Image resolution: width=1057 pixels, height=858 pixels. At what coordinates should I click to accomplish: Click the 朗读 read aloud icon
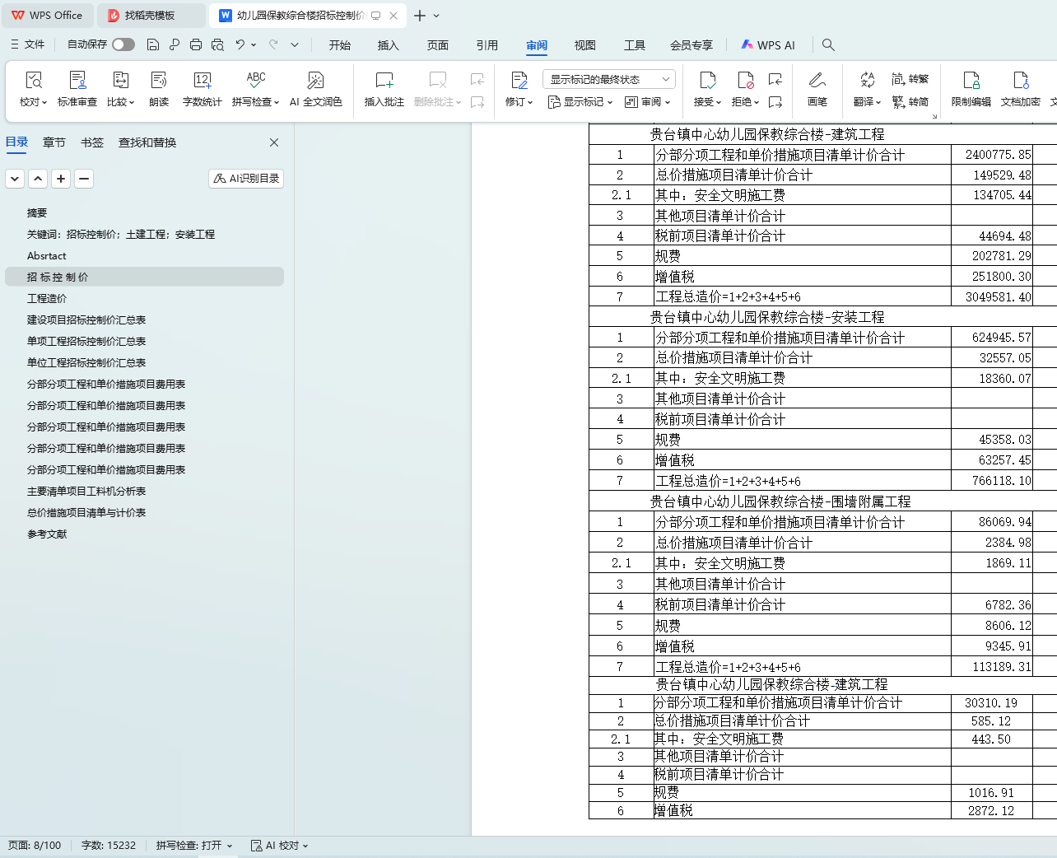coord(159,81)
